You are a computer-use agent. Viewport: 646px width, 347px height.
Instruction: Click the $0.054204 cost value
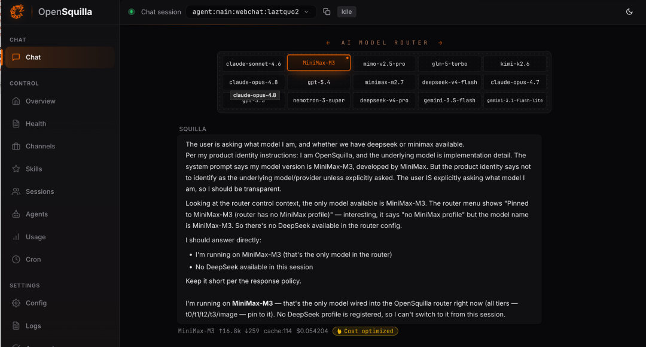tap(312, 331)
